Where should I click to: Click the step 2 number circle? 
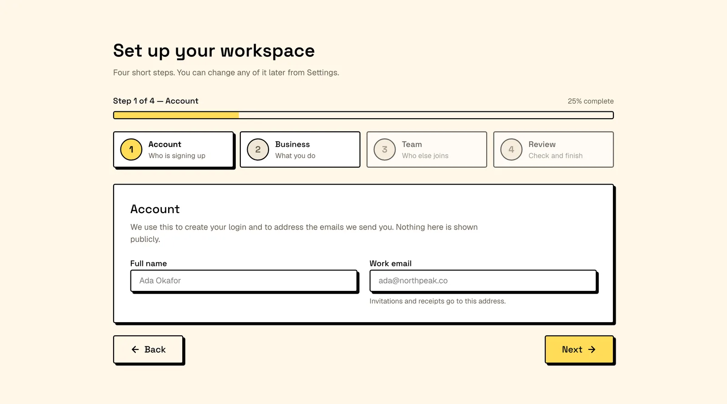pos(258,150)
